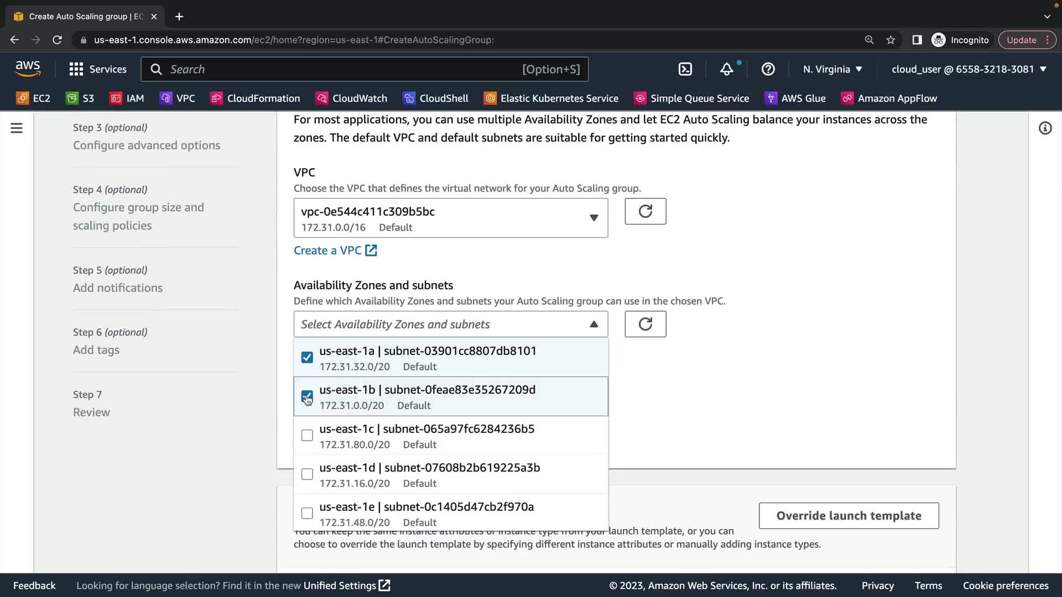Open the help question mark menu
The width and height of the screenshot is (1062, 597).
[x=768, y=69]
